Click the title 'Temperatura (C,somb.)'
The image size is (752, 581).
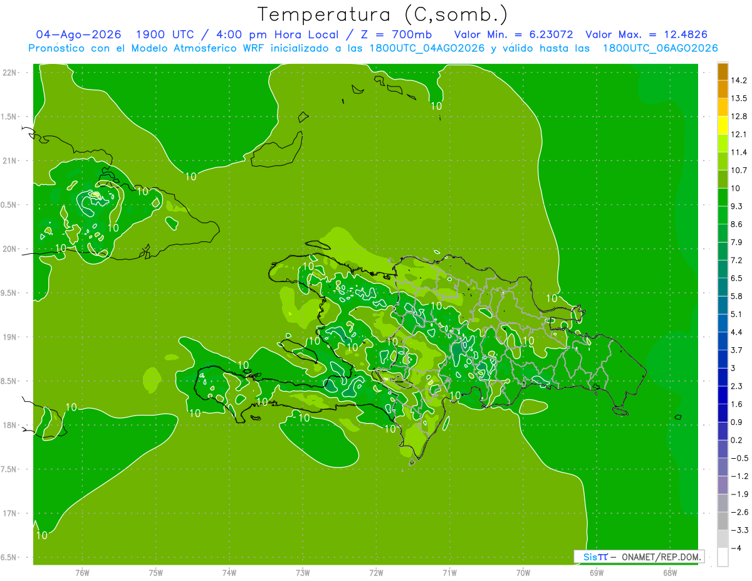pos(382,14)
